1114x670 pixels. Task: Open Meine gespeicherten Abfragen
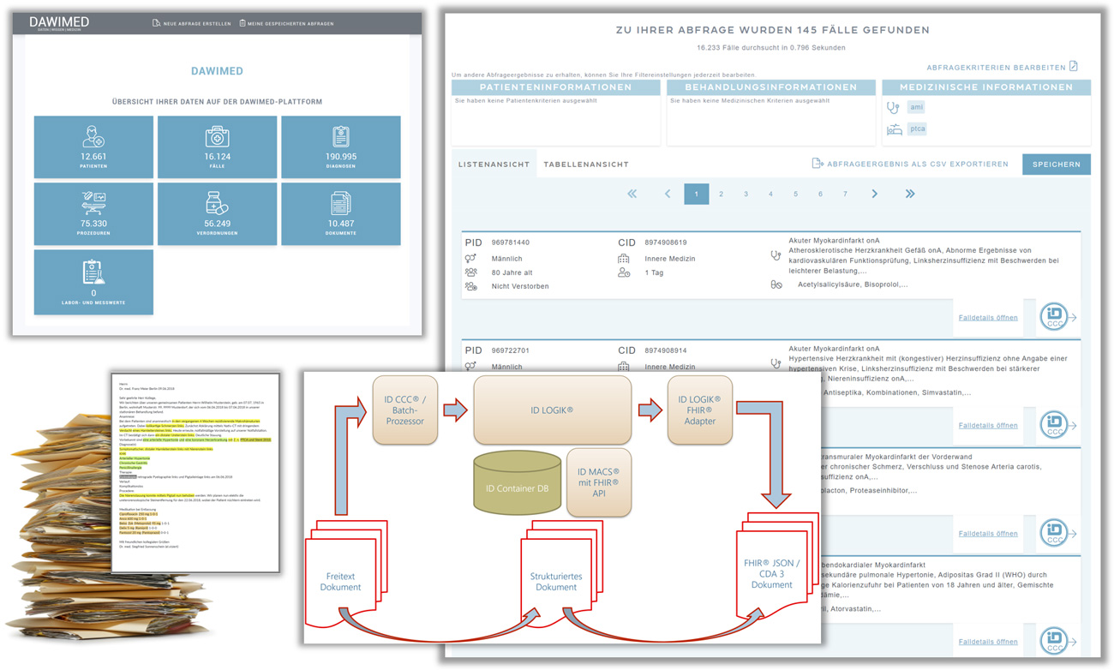pyautogui.click(x=286, y=23)
